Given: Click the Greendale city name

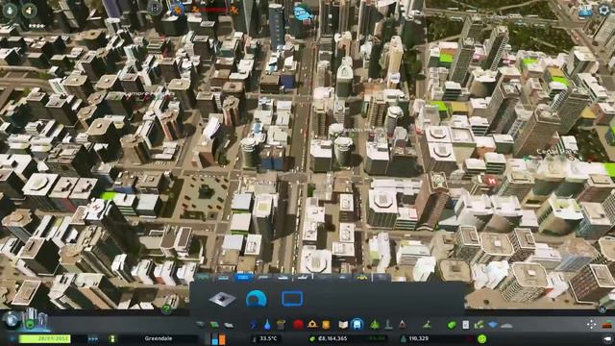Looking at the screenshot, I should (x=159, y=338).
